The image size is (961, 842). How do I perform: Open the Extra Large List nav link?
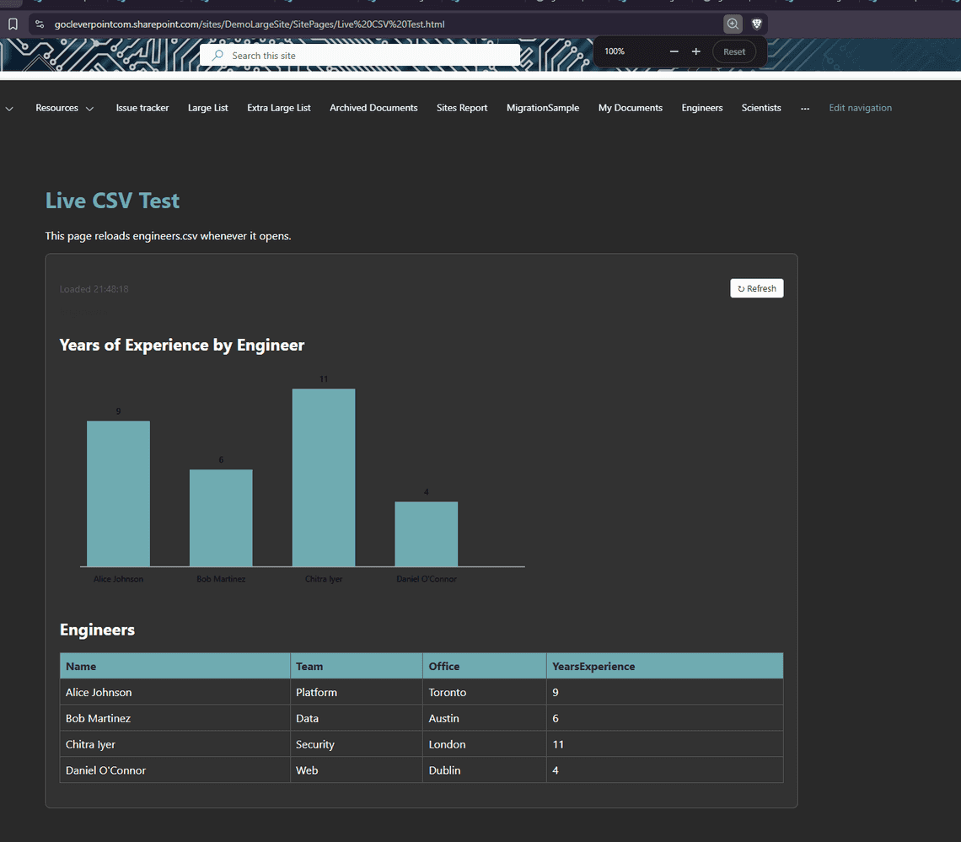pyautogui.click(x=279, y=108)
